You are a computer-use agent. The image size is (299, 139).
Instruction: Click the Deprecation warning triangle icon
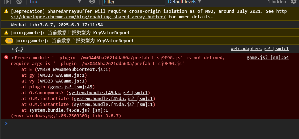pyautogui.click(x=6, y=11)
